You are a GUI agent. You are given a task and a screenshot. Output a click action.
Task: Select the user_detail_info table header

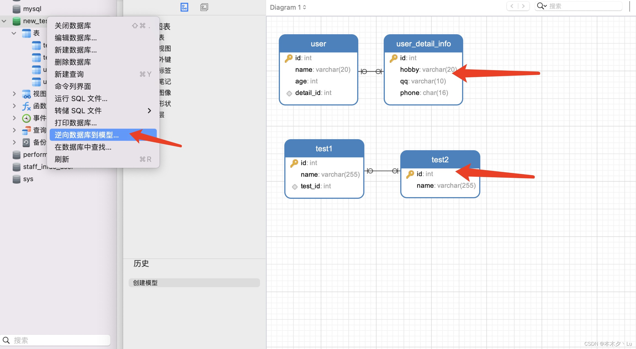click(423, 44)
